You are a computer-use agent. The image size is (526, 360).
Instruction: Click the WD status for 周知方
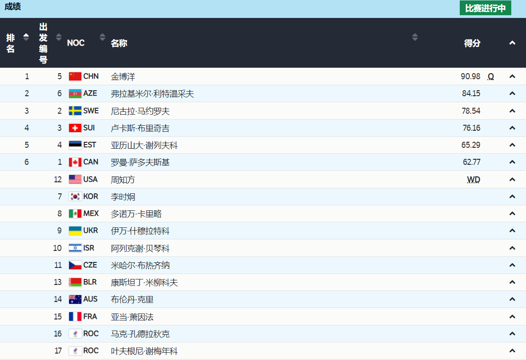click(x=474, y=180)
